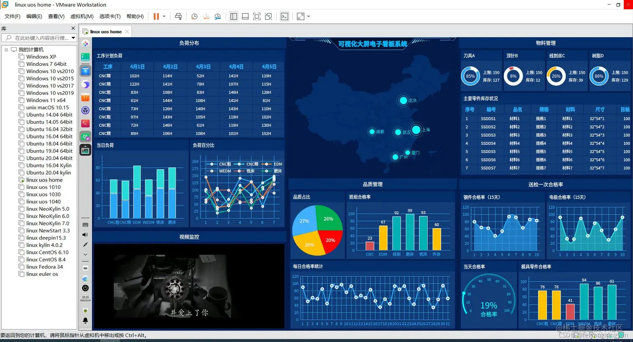Open the console view icon in toolbar
Image resolution: width=633 pixels, height=342 pixels.
coord(284,16)
